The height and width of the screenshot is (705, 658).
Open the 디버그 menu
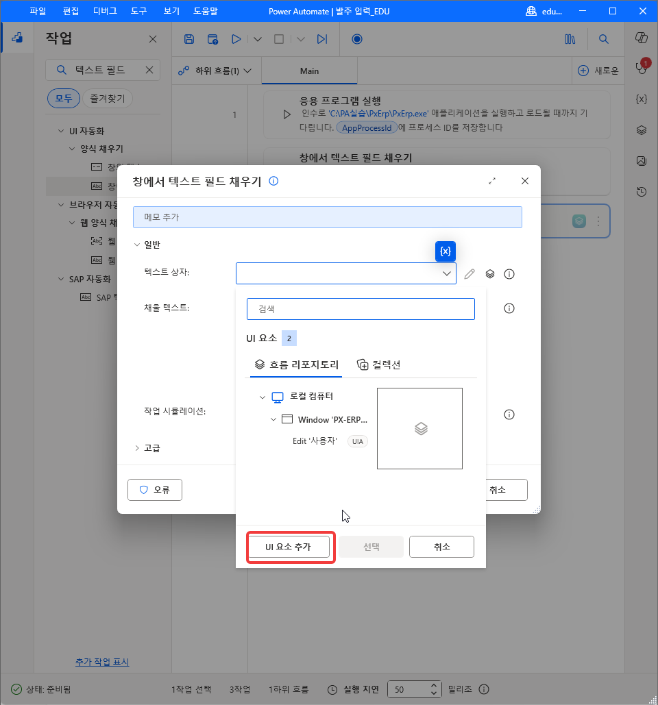pos(106,11)
